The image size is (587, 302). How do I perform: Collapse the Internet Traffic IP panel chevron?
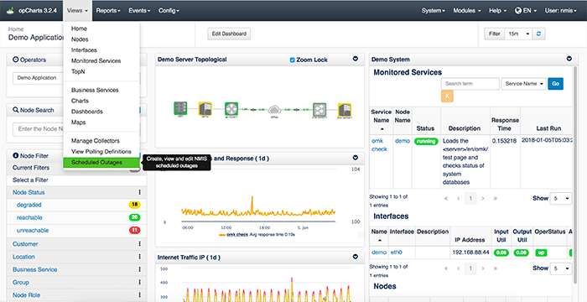coord(356,257)
